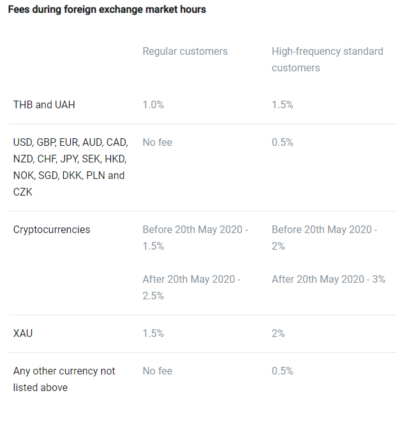Click the 'Cryptocurrencies' row label
The height and width of the screenshot is (421, 402).
52,230
